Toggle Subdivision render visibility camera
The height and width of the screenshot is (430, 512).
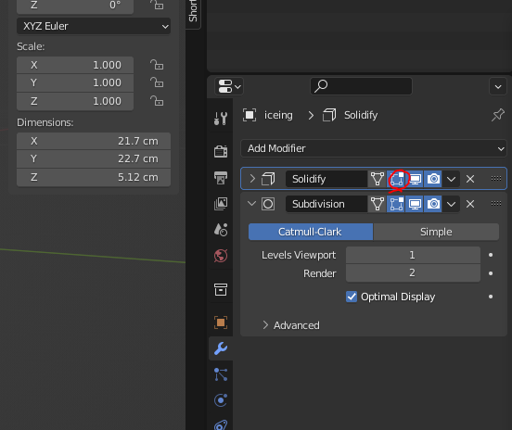click(x=433, y=204)
